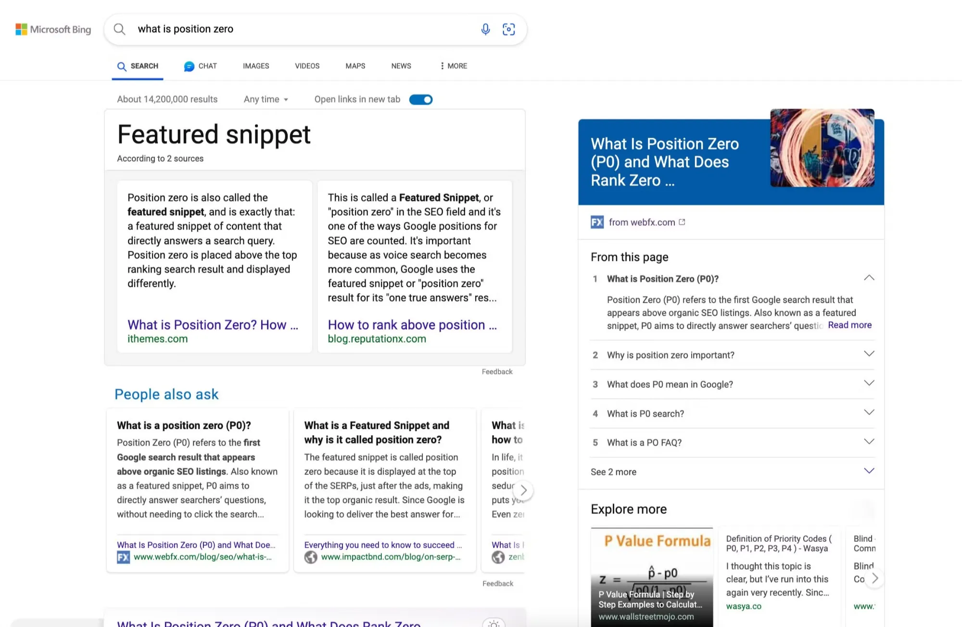Open the Any time filter dropdown
Viewport: 962px width, 627px height.
click(x=266, y=100)
